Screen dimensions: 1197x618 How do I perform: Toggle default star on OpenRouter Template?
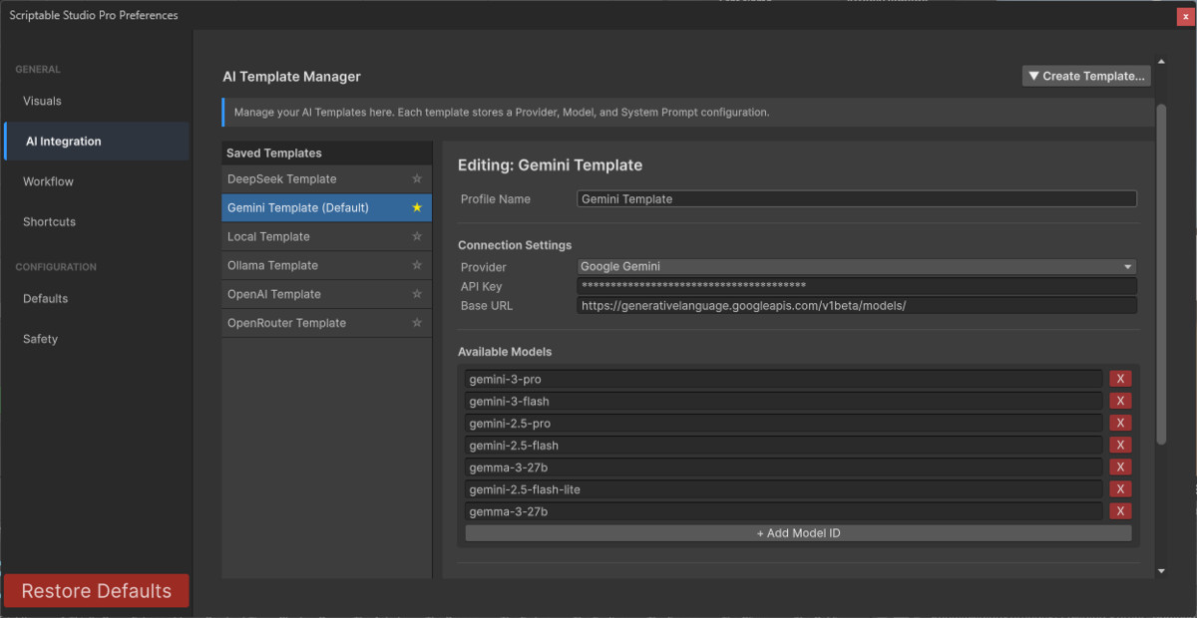(x=418, y=322)
